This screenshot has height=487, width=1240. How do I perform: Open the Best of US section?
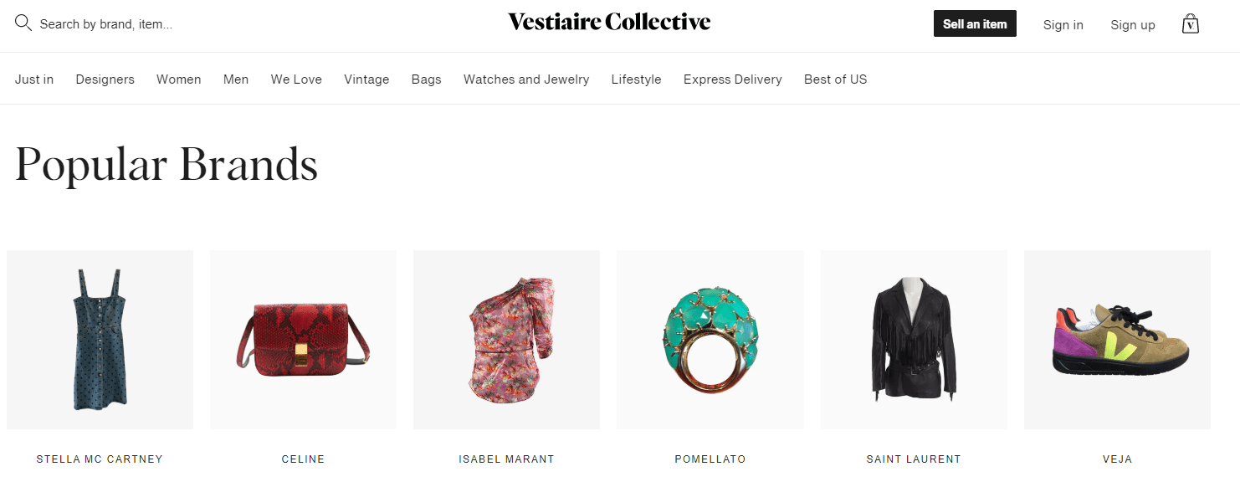(x=835, y=79)
